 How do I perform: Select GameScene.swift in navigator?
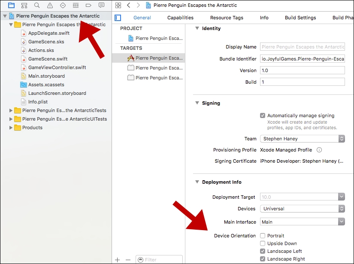(x=48, y=59)
